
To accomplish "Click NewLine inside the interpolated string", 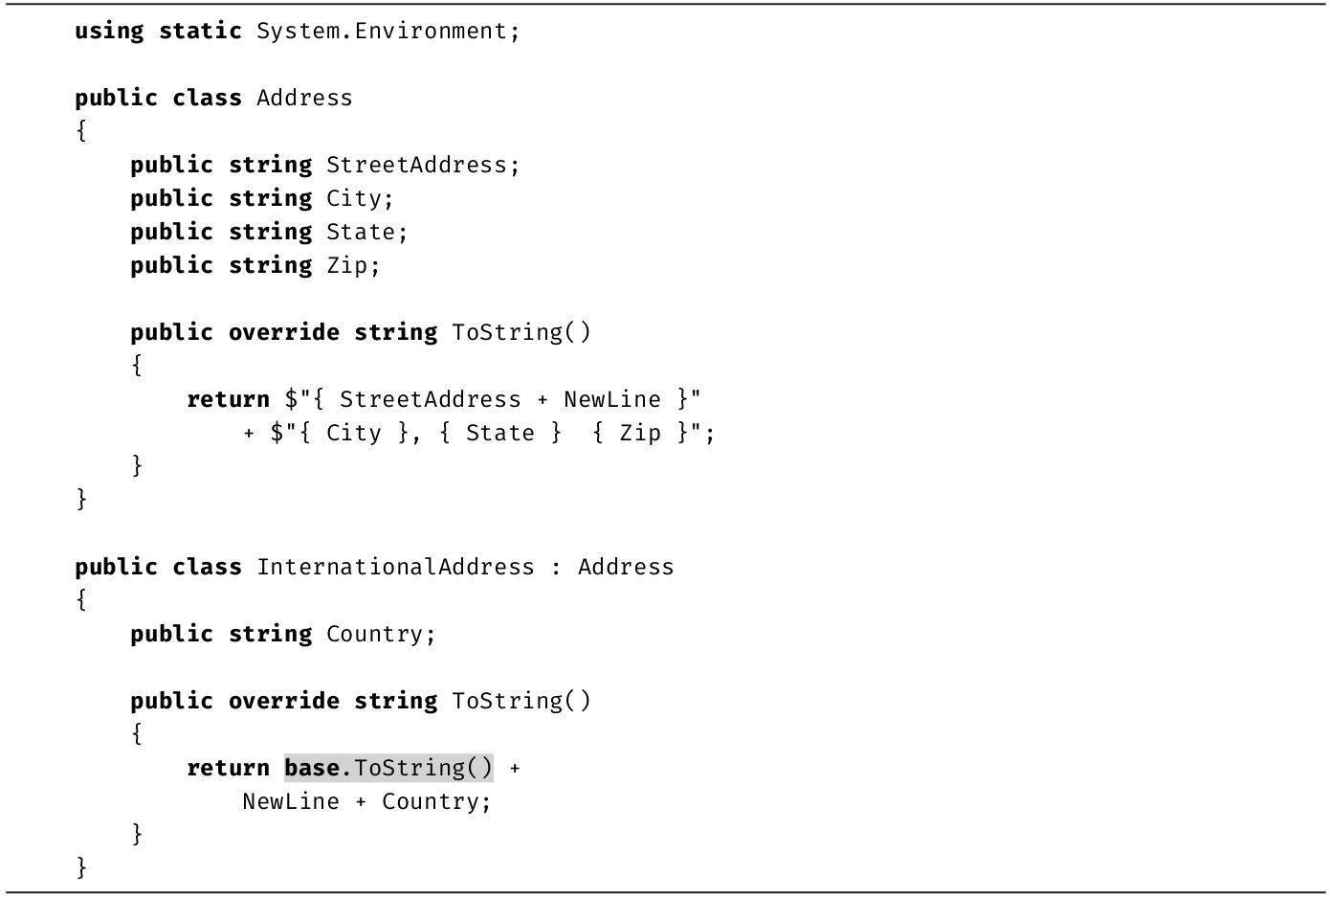I will [611, 399].
